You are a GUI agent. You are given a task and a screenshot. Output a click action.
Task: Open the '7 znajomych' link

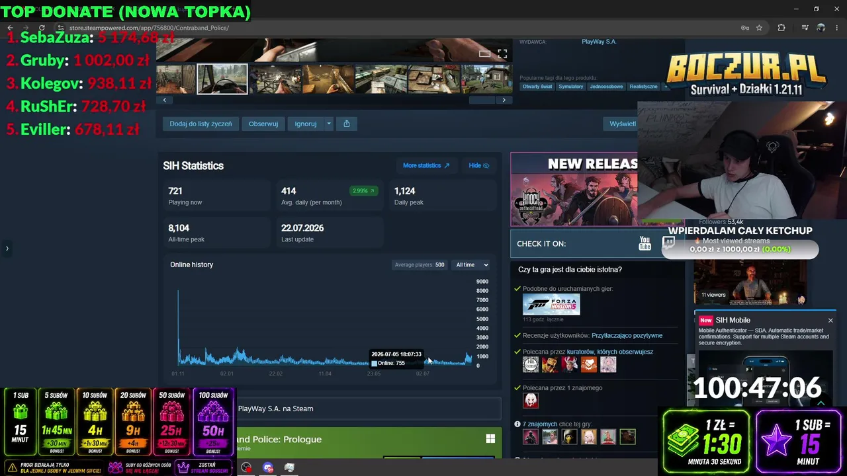coord(539,424)
